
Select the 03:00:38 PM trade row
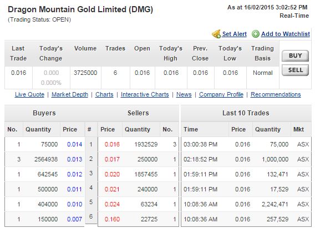click(246, 144)
